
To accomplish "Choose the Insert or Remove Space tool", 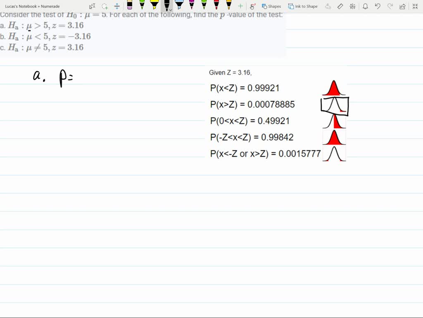I will coord(117,6).
